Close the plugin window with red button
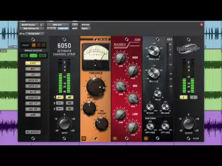Viewport: 222px width, 166px height. click(x=202, y=25)
